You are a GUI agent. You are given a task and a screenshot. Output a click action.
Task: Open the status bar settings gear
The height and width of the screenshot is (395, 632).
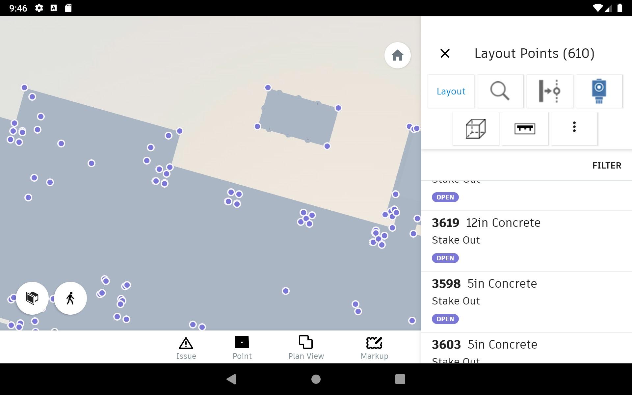[x=39, y=8]
